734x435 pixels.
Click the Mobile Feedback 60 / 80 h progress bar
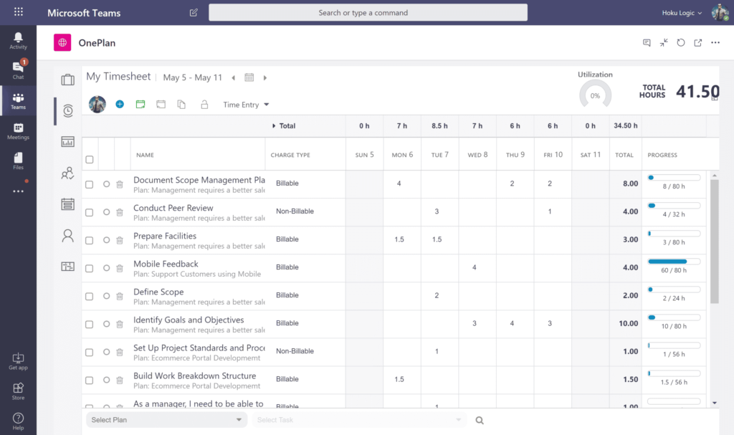pos(674,262)
